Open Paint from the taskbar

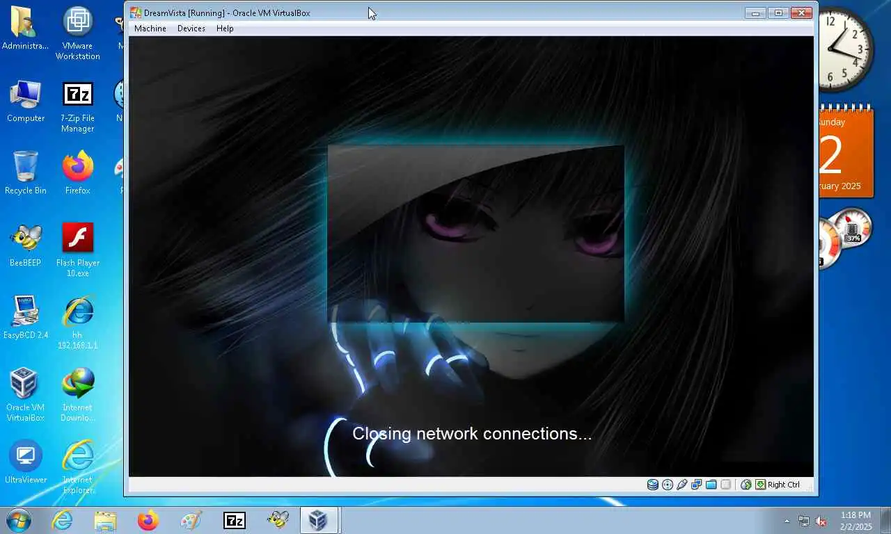(x=191, y=520)
